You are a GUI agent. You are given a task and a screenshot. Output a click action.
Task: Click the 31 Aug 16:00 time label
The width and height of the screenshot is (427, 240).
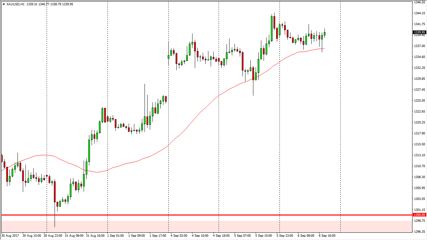point(95,236)
